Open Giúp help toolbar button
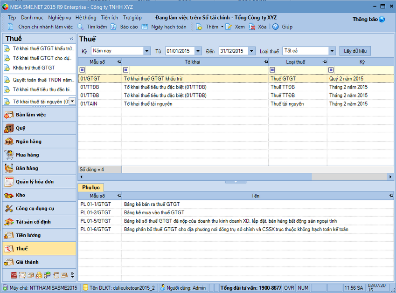This screenshot has height=293, width=396. point(282,27)
